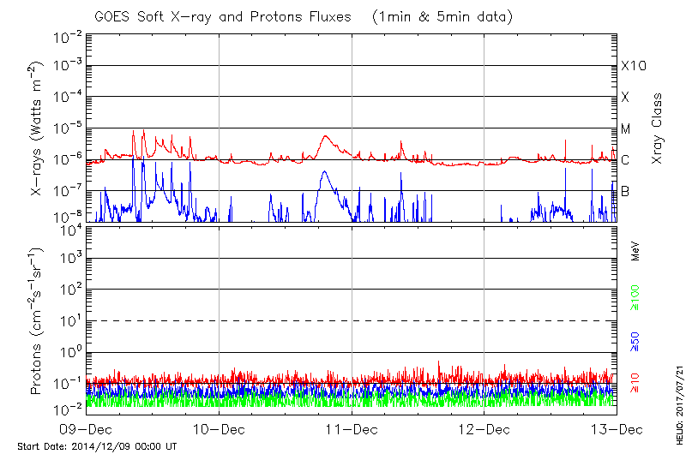
Task: Click the red X-ray peak near 11-Dec
Action: (x=325, y=135)
